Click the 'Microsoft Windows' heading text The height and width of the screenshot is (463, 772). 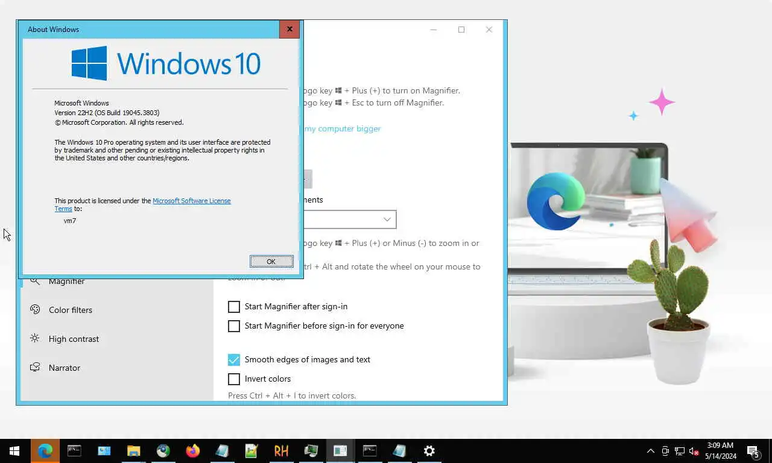tap(81, 103)
